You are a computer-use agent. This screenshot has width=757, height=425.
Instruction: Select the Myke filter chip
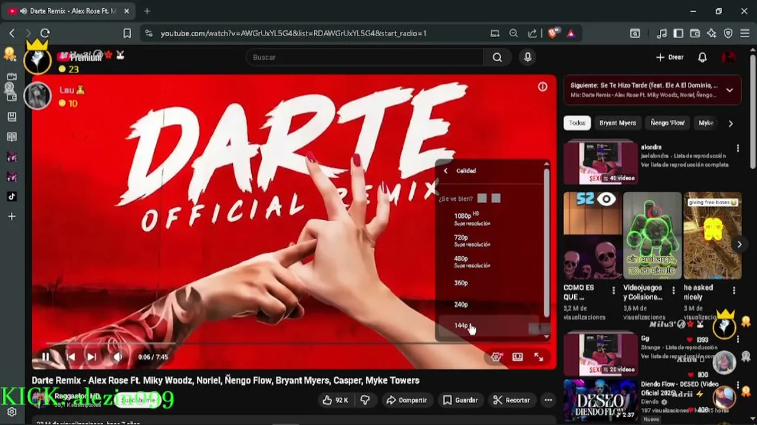(x=706, y=123)
